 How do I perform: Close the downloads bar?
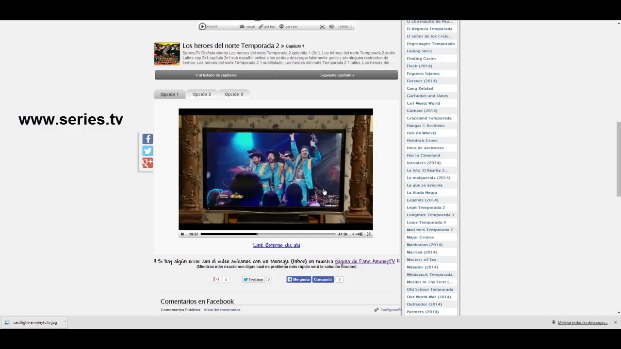pyautogui.click(x=615, y=323)
